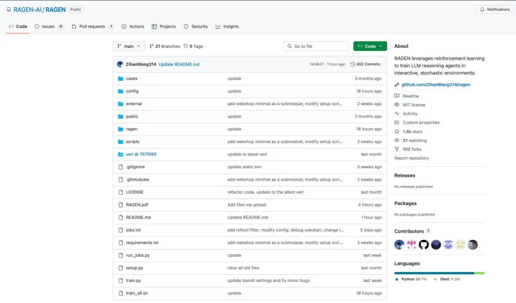Viewport: 516px width, 303px height.
Task: Click the setup.py file icon
Action: (120, 268)
